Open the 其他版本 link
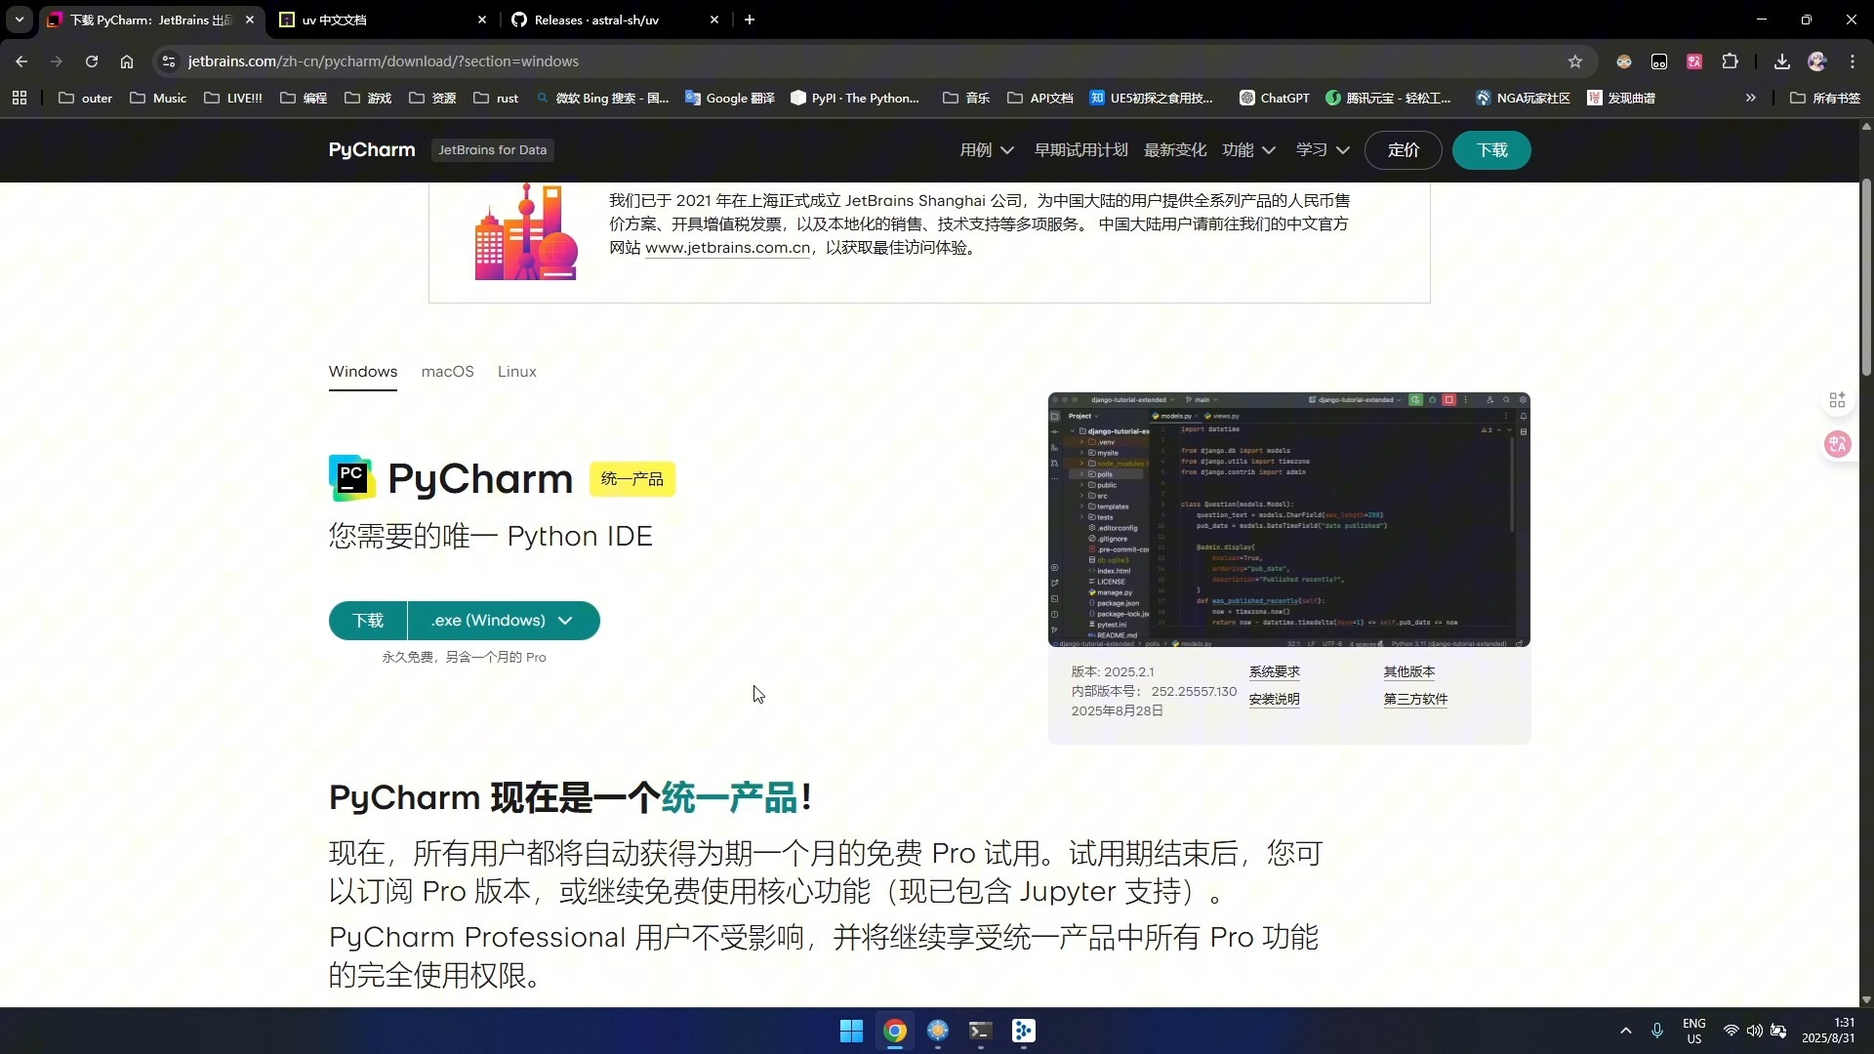The image size is (1874, 1054). click(1408, 671)
